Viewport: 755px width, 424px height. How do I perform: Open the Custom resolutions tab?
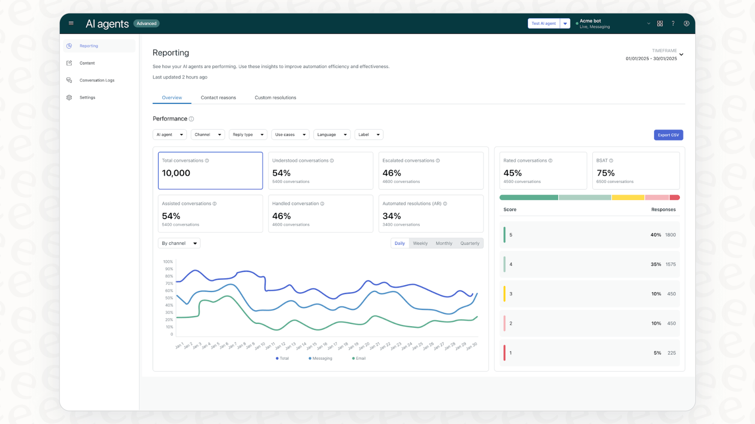pos(275,97)
